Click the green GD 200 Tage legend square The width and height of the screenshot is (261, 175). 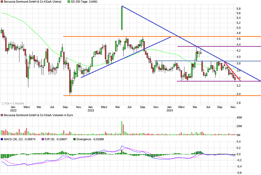click(69, 2)
